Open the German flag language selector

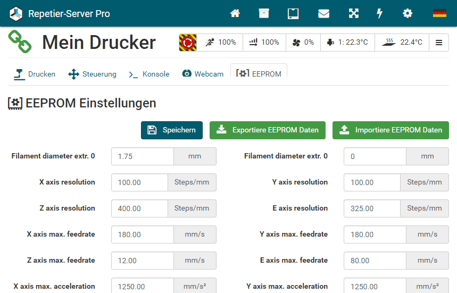tap(439, 14)
